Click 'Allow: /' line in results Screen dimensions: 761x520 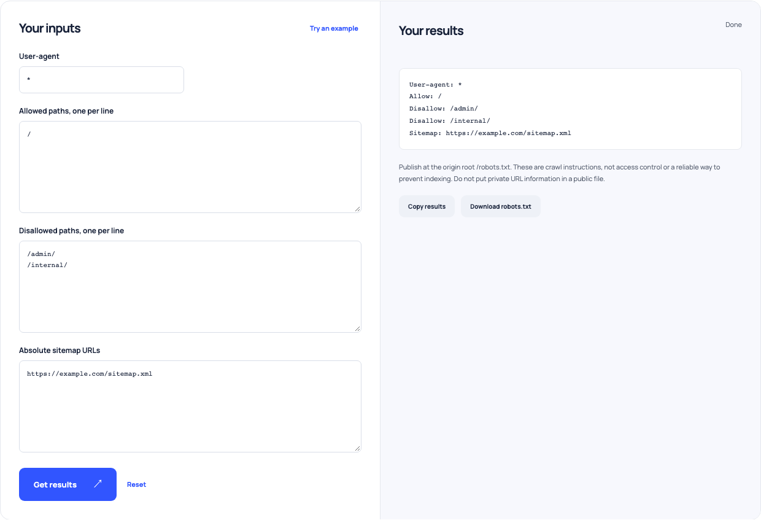tap(425, 96)
